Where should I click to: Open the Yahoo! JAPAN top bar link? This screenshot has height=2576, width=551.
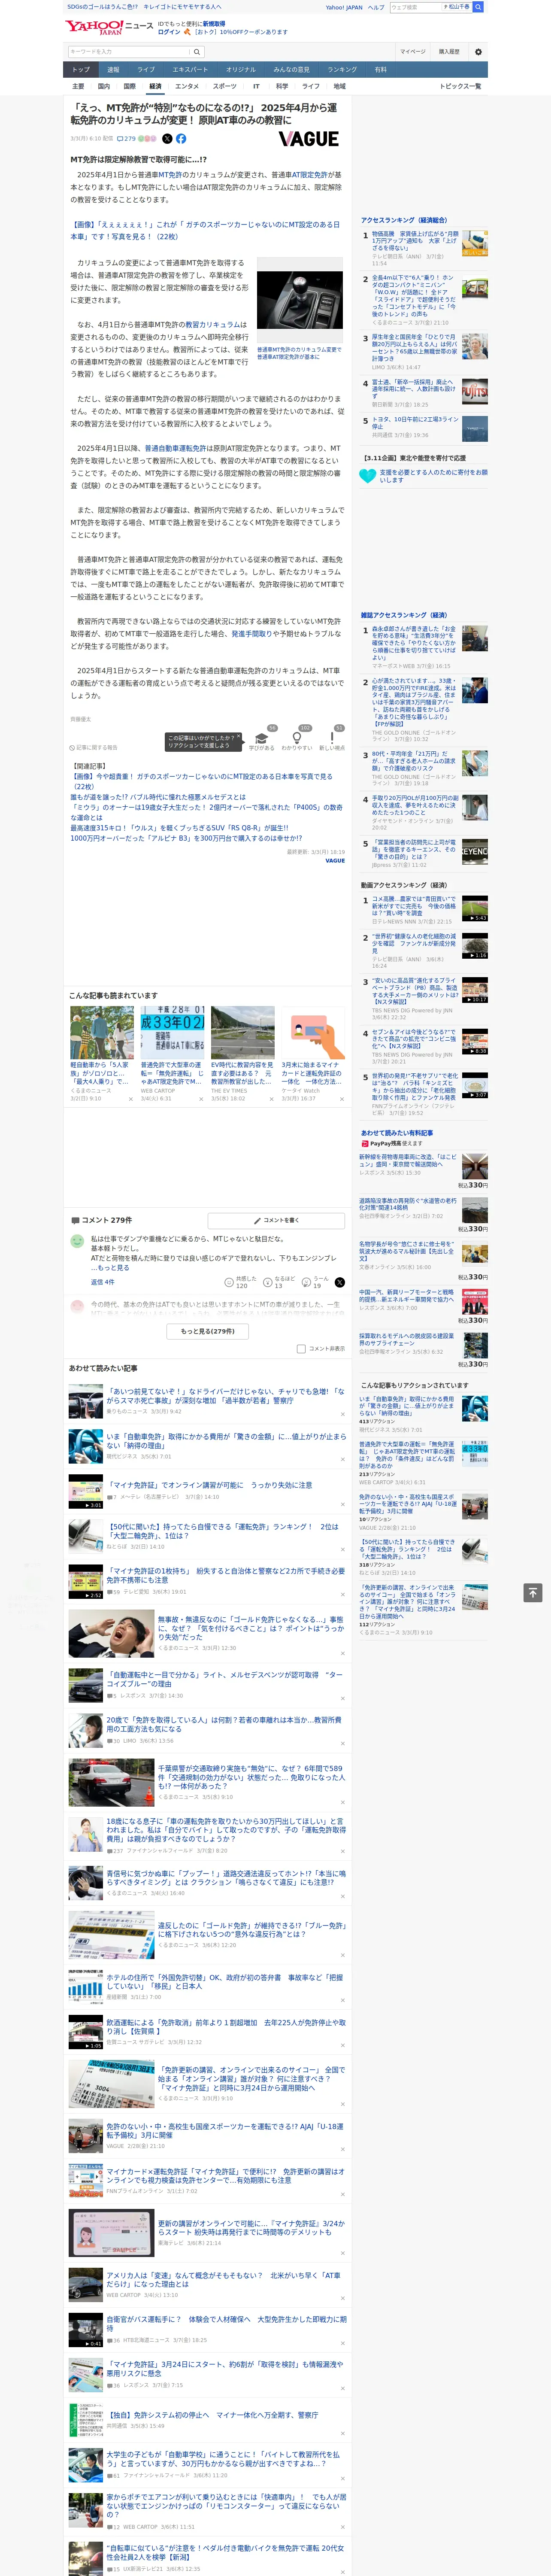(x=344, y=7)
